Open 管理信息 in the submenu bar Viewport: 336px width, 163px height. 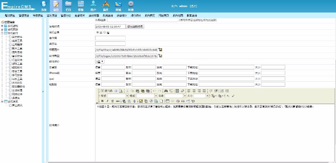24,16
